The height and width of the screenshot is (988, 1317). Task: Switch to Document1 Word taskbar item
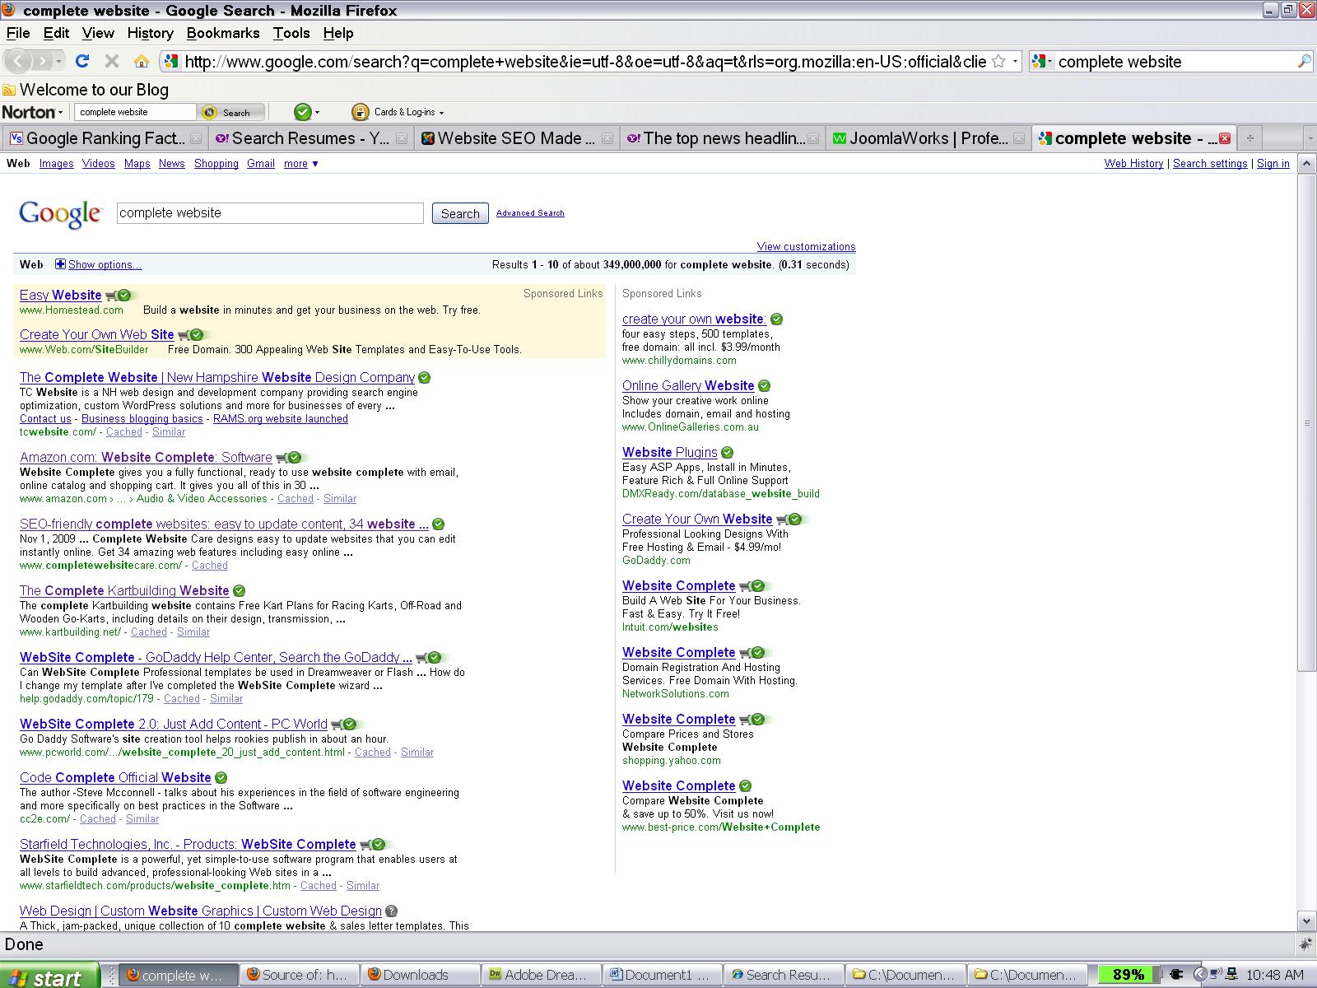(x=662, y=975)
